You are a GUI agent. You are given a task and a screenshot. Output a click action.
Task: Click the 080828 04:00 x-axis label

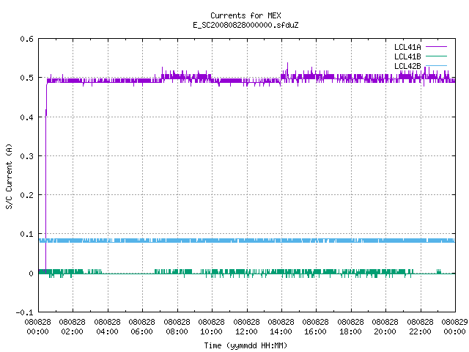[108, 327]
